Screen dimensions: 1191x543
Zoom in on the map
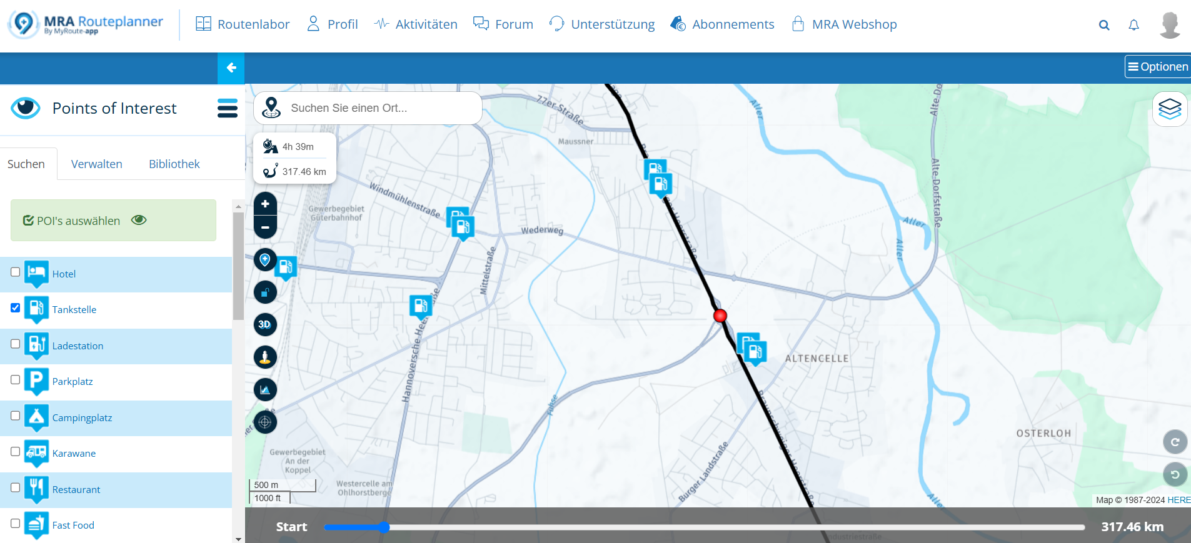tap(265, 204)
